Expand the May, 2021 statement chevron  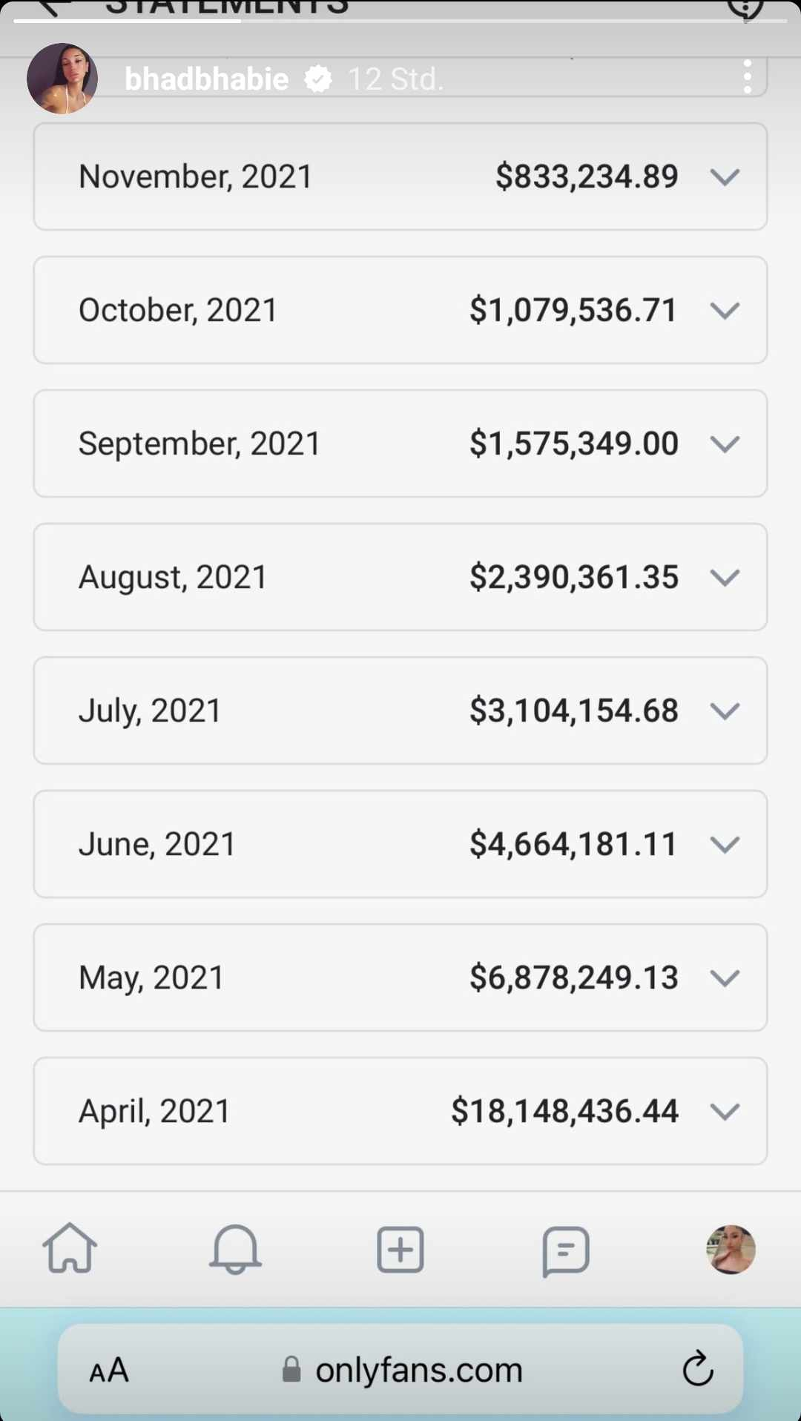725,978
